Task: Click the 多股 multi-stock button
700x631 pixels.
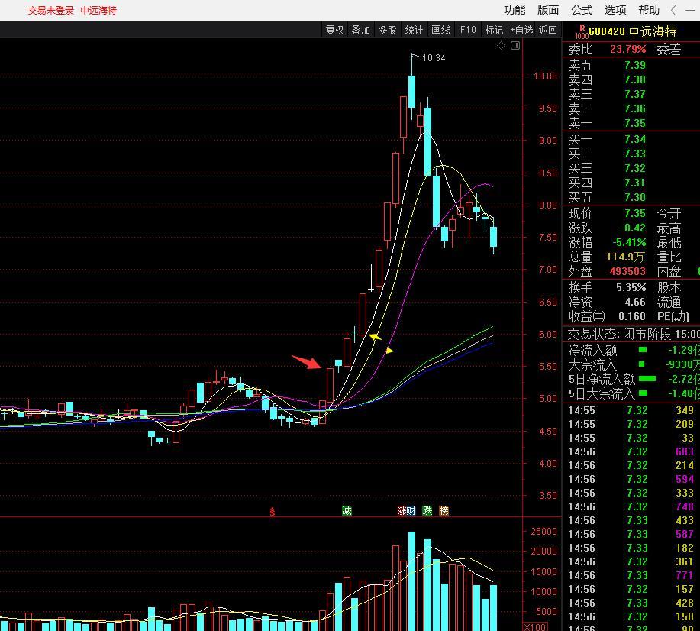Action: click(x=387, y=30)
